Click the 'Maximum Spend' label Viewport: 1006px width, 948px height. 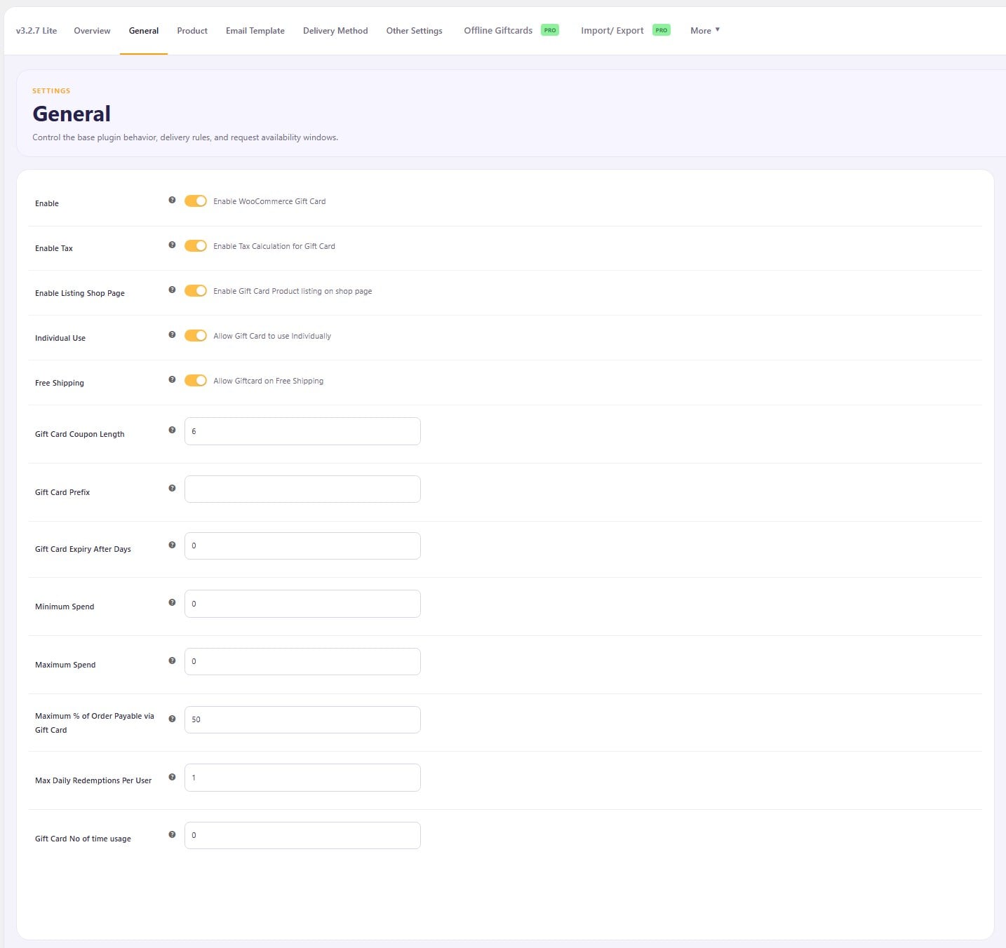(x=65, y=665)
